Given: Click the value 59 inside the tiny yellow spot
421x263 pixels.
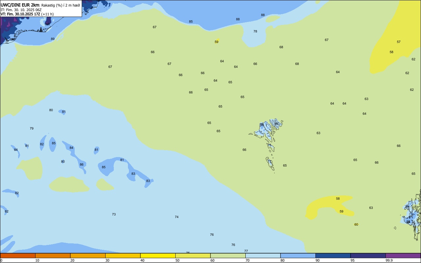Looking at the screenshot, I should point(216,42).
